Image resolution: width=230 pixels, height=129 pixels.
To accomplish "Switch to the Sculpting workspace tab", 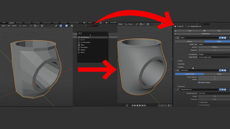I will [x=28, y=23].
